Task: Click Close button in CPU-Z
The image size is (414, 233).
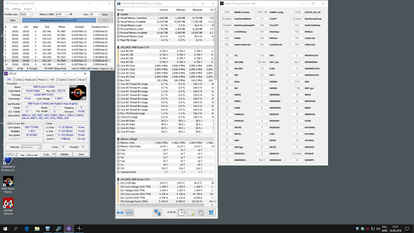Action: [x=81, y=154]
